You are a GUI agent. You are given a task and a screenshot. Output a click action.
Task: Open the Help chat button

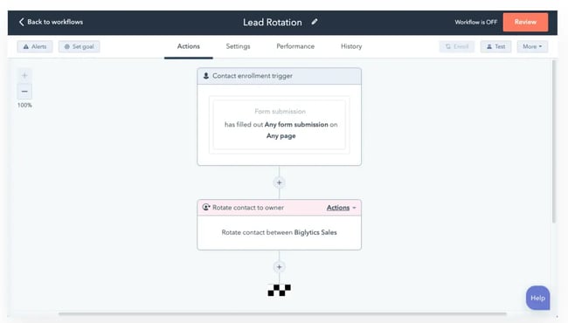[537, 298]
